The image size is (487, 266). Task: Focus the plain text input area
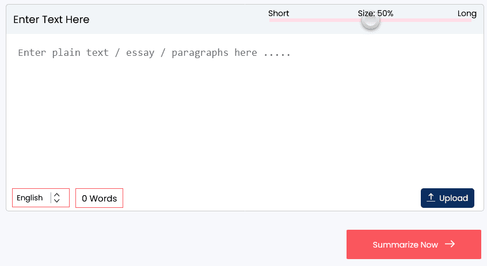coord(245,115)
